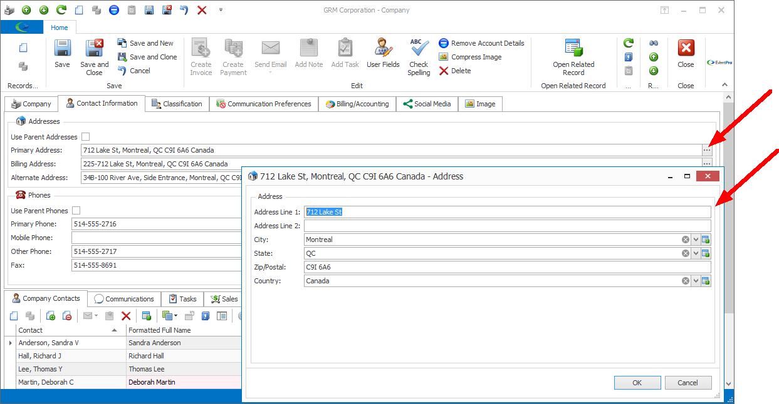Tick the Use Parent Addresses checkbox

(x=86, y=137)
